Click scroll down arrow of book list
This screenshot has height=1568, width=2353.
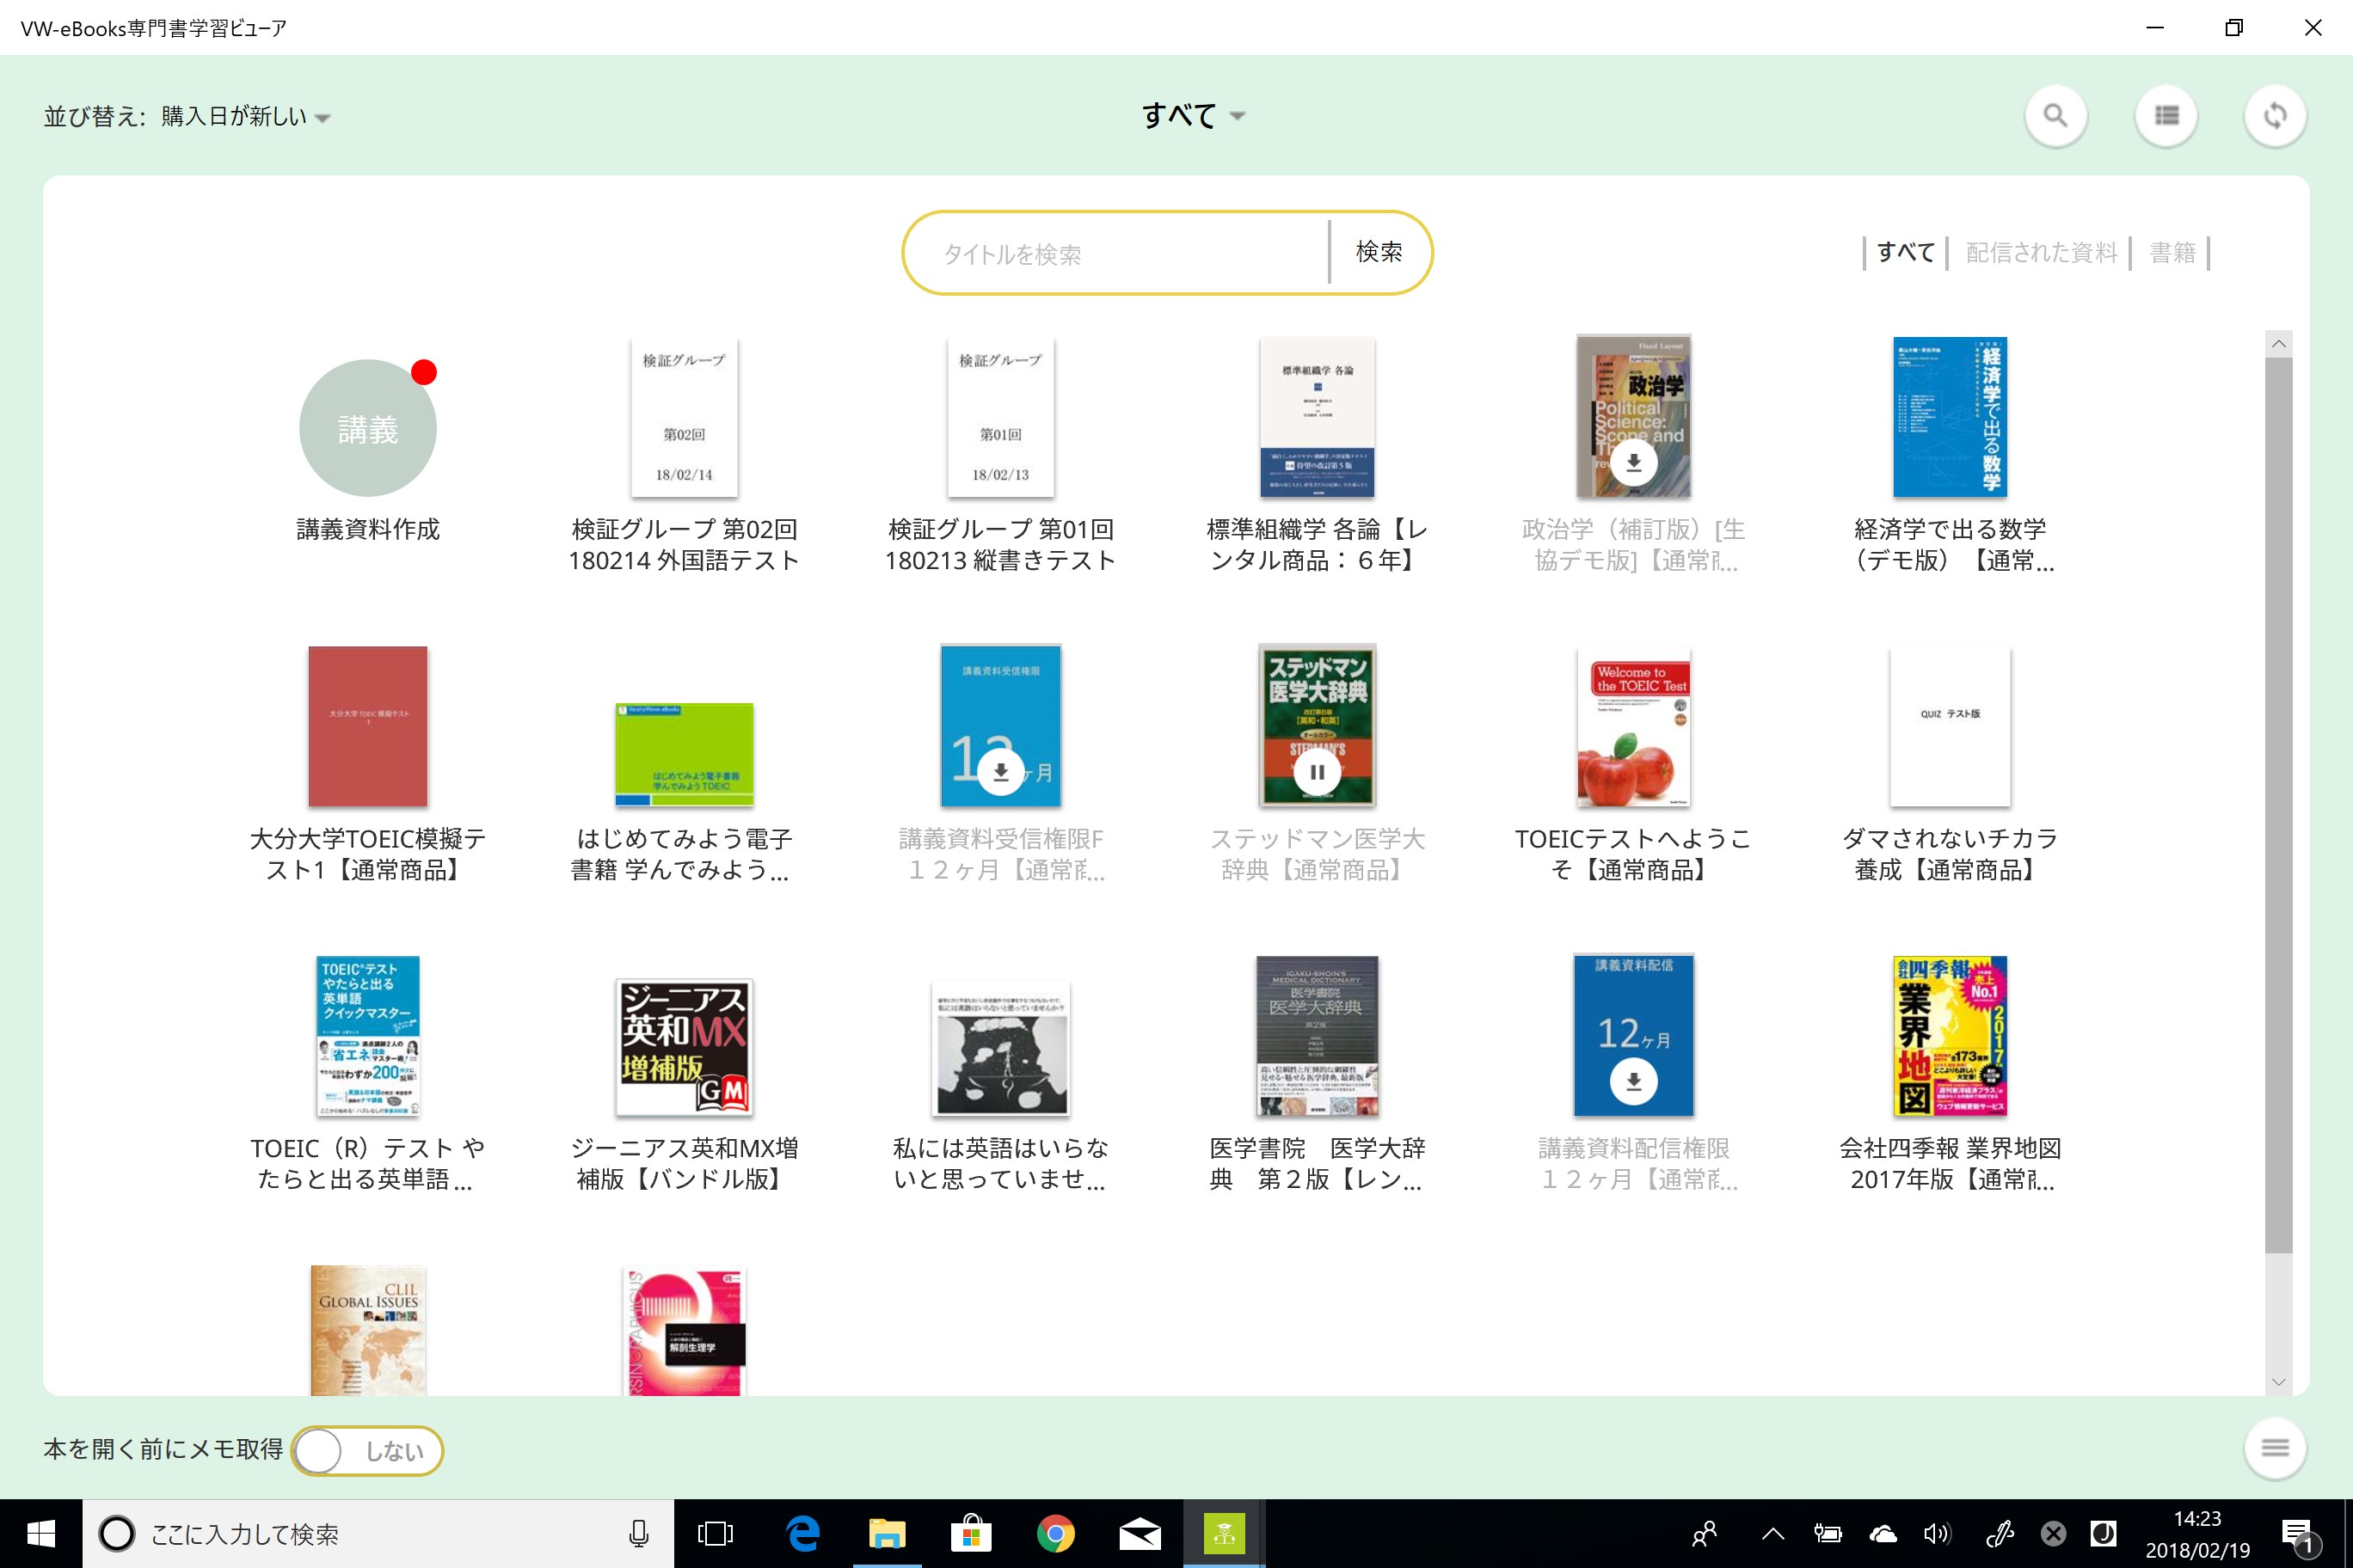[x=2278, y=1382]
